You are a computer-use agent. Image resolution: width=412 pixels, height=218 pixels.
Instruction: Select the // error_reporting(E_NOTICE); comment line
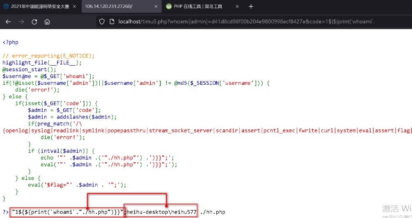pyautogui.click(x=48, y=56)
